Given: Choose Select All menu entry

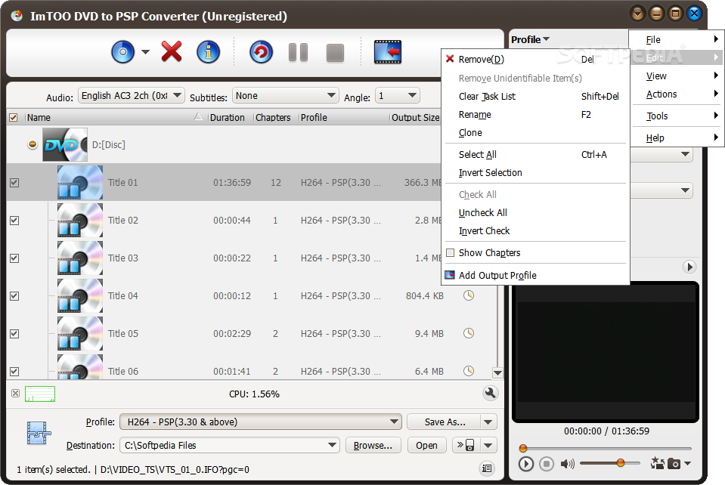Looking at the screenshot, I should [535, 155].
